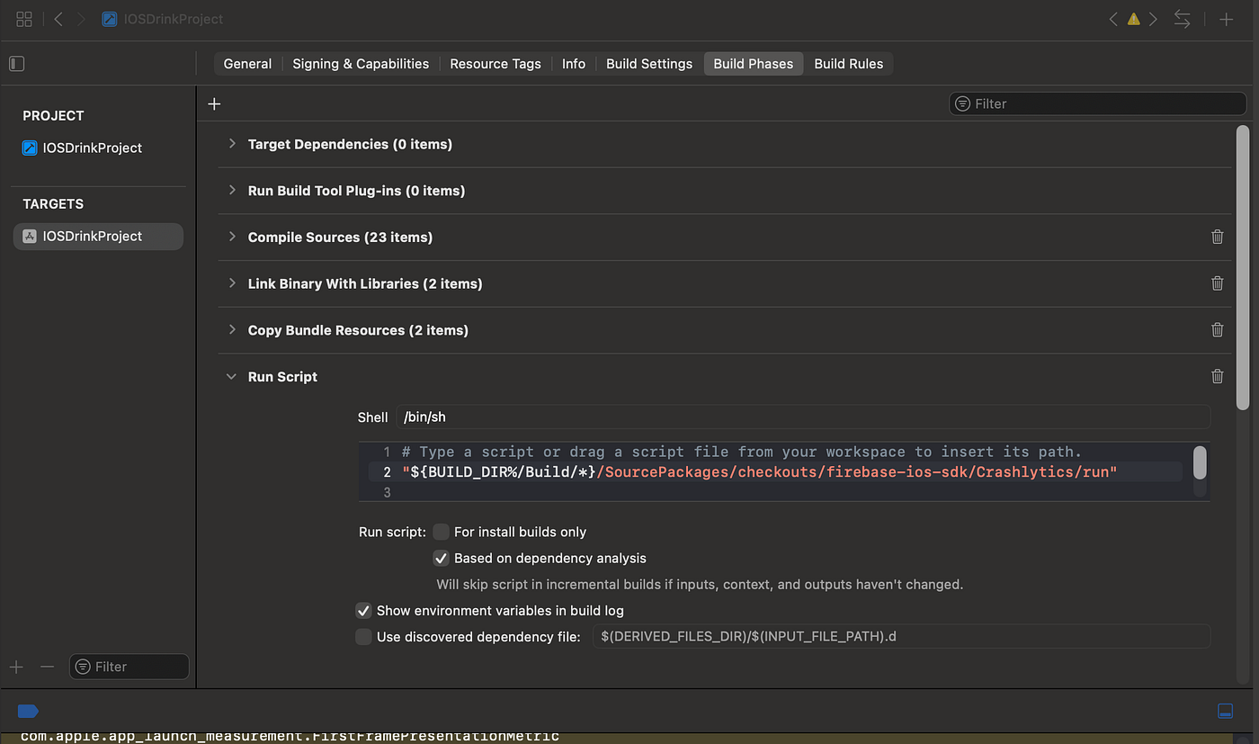This screenshot has height=744, width=1259.
Task: Open the Build Settings tab
Action: click(649, 64)
